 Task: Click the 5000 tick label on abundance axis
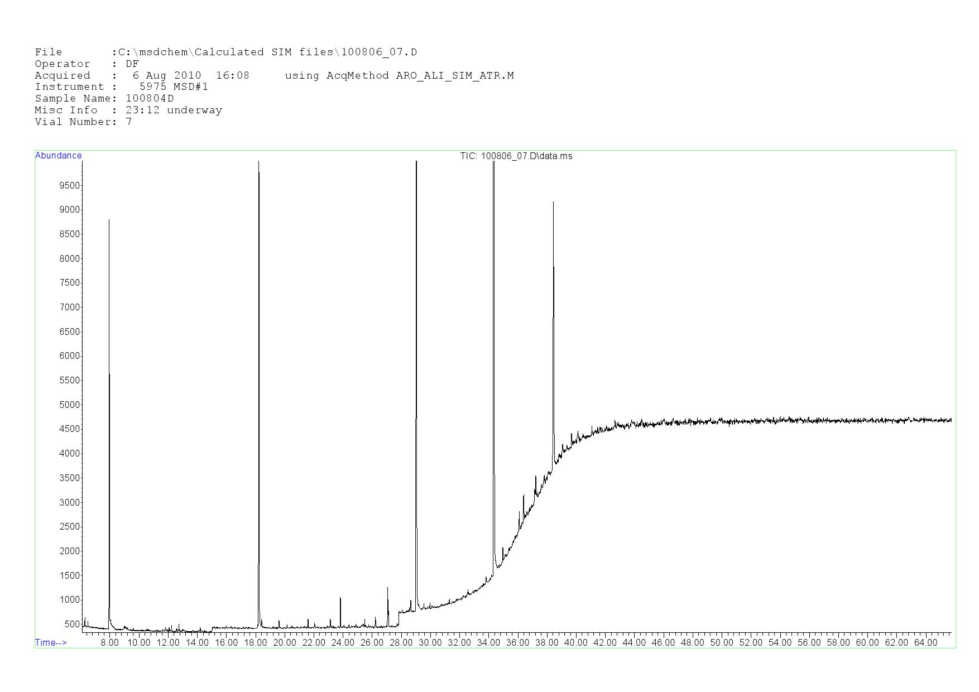(x=69, y=405)
